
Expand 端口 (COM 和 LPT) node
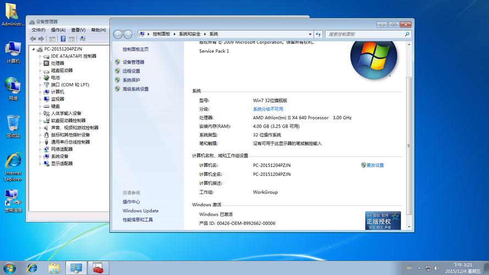pyautogui.click(x=40, y=85)
